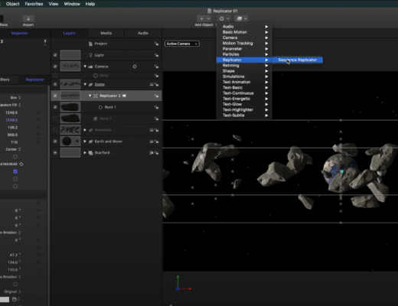398x306 pixels.
Task: Click the Dolly behavior gear icon
Action: (96, 76)
